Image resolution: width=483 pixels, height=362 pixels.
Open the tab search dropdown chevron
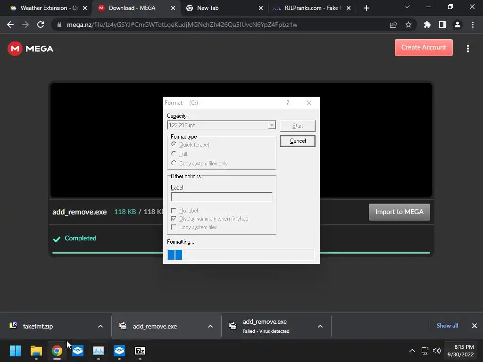[407, 7]
